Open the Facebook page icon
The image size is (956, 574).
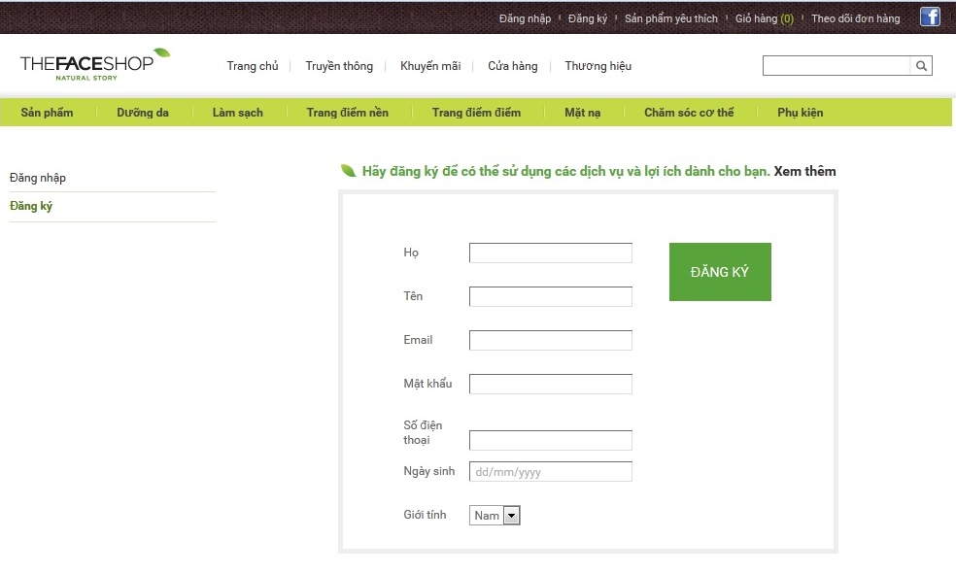click(x=930, y=17)
